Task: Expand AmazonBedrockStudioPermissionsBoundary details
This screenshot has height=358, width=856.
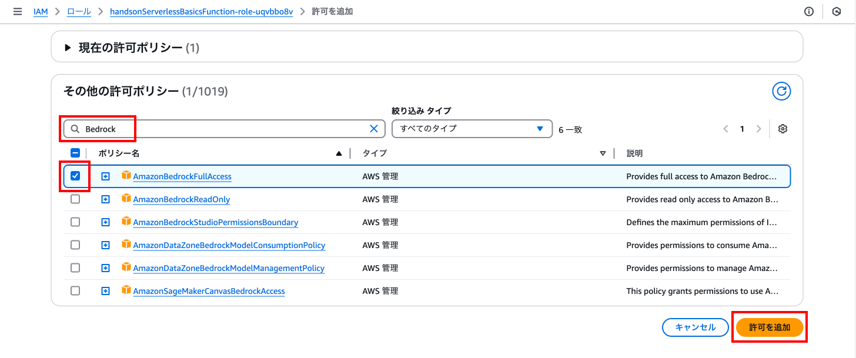Action: (106, 222)
